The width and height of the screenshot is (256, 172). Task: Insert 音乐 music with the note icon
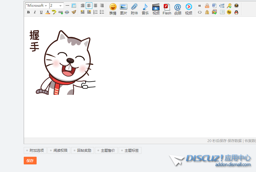click(x=145, y=9)
